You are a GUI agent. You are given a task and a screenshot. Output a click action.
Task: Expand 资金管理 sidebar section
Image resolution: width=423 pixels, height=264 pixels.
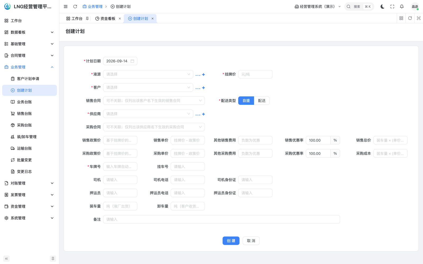(x=29, y=206)
